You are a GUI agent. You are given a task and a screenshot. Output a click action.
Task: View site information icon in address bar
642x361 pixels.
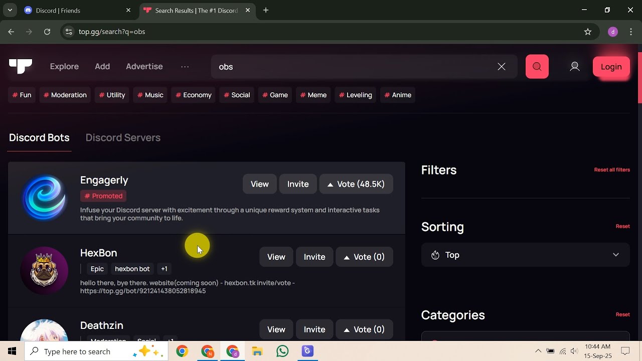(69, 32)
